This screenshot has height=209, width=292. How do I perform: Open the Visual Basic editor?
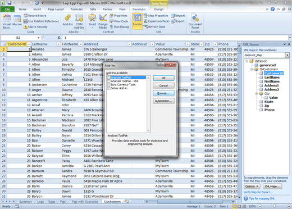(x=7, y=21)
